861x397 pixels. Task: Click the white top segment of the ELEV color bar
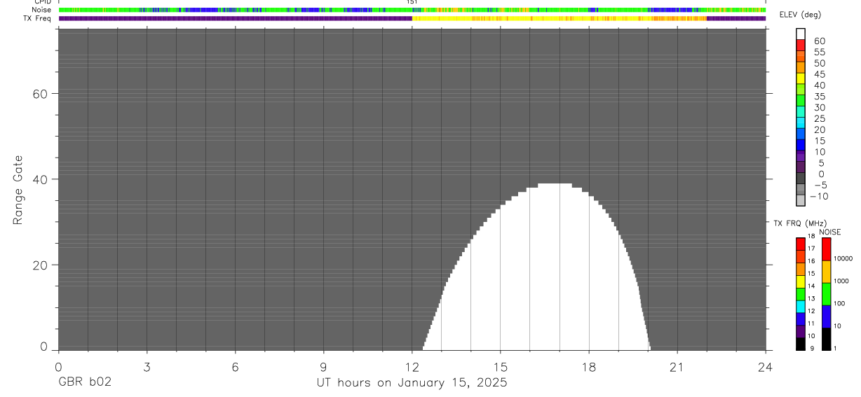(801, 34)
